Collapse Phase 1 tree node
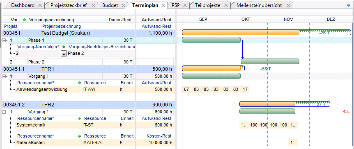354x149 pixels. point(4,41)
